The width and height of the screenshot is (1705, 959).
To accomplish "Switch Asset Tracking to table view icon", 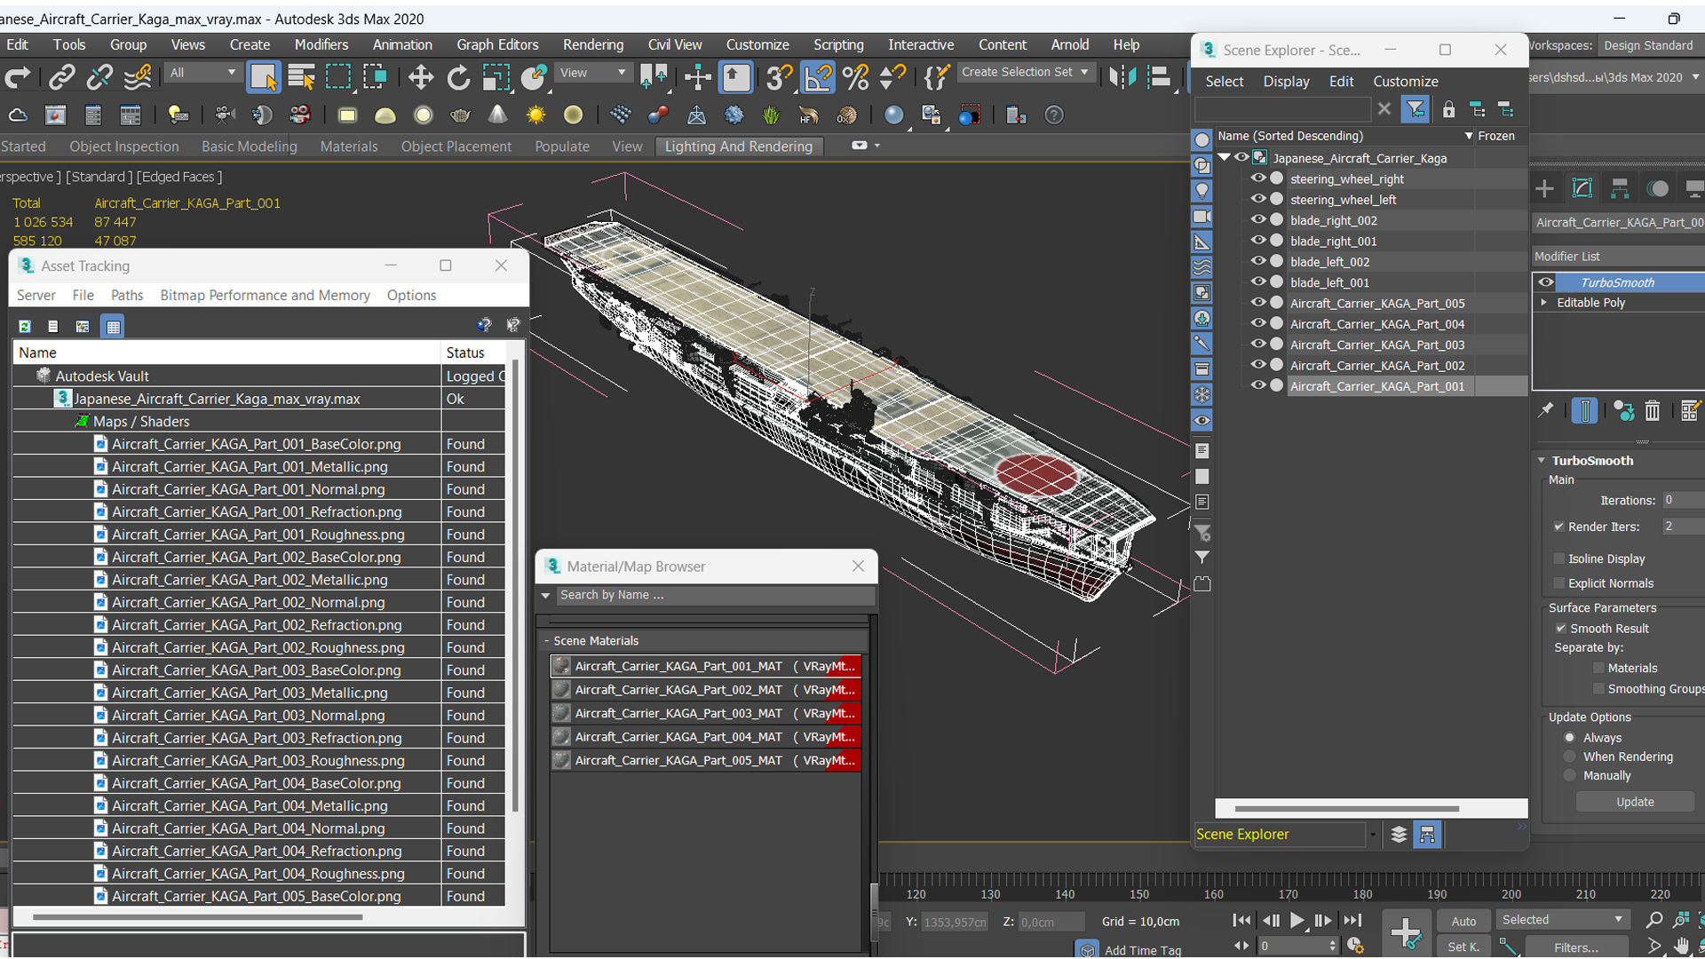I will pos(113,326).
